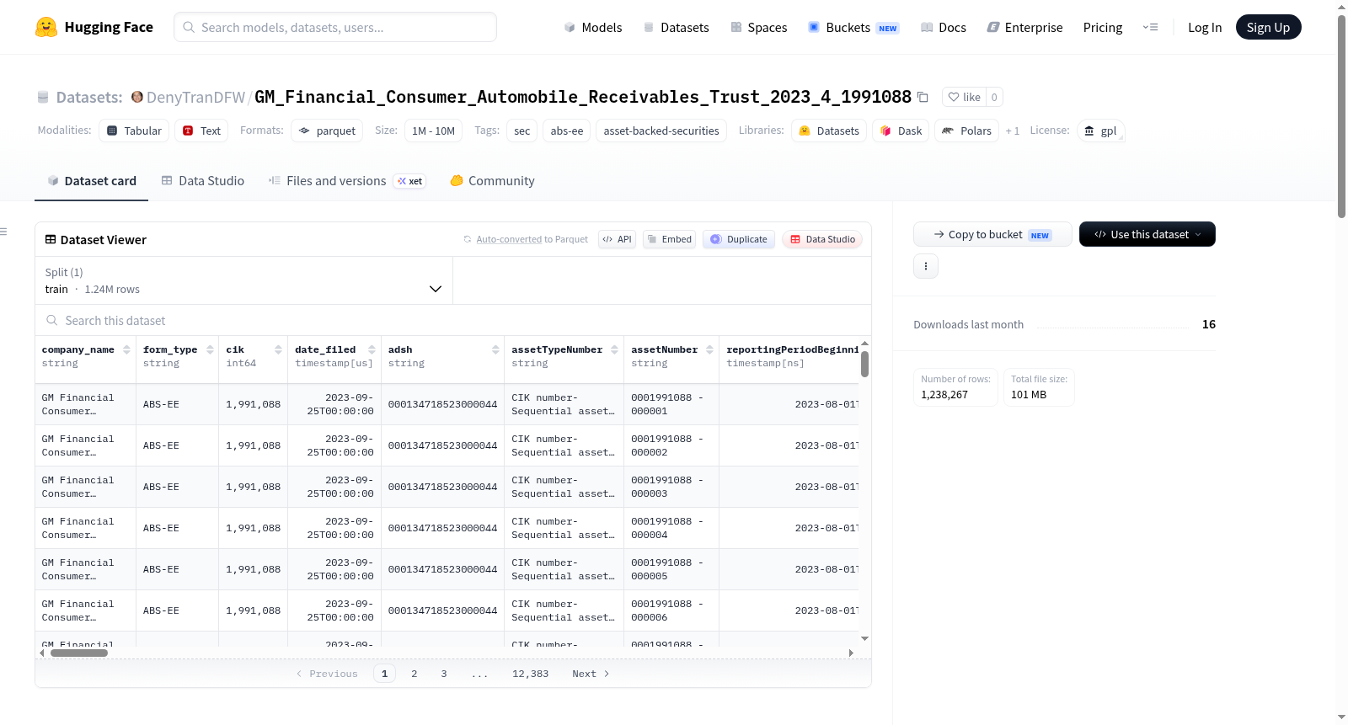Select the 1M - 10M size tag
Viewport: 1348px width, 725px height.
coord(433,131)
